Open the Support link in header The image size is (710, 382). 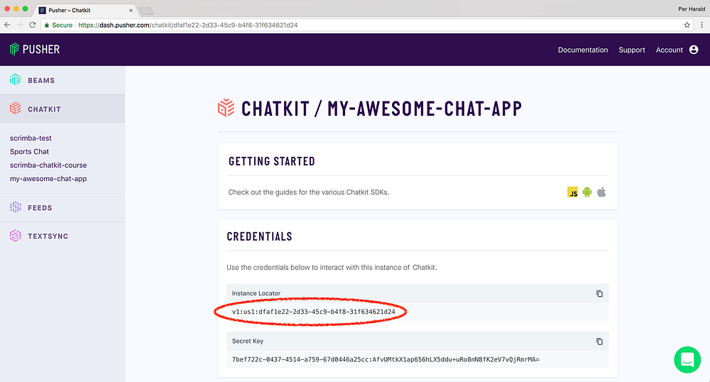632,50
